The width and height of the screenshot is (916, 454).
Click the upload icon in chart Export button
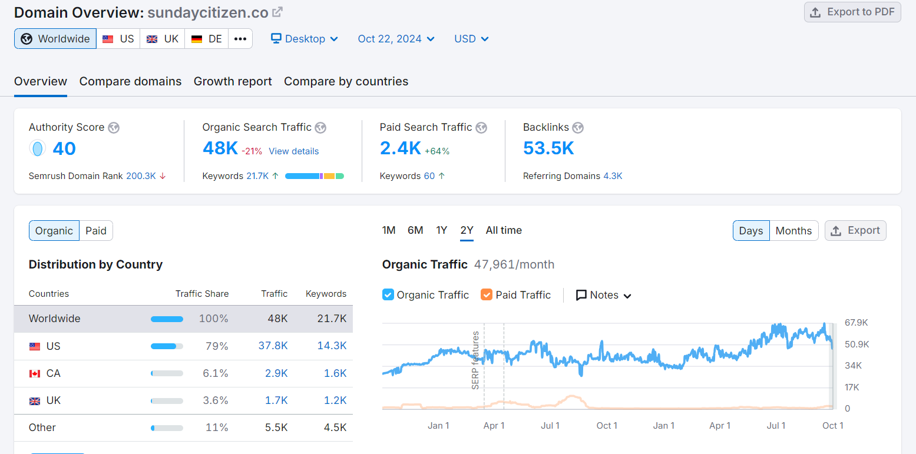tap(836, 231)
